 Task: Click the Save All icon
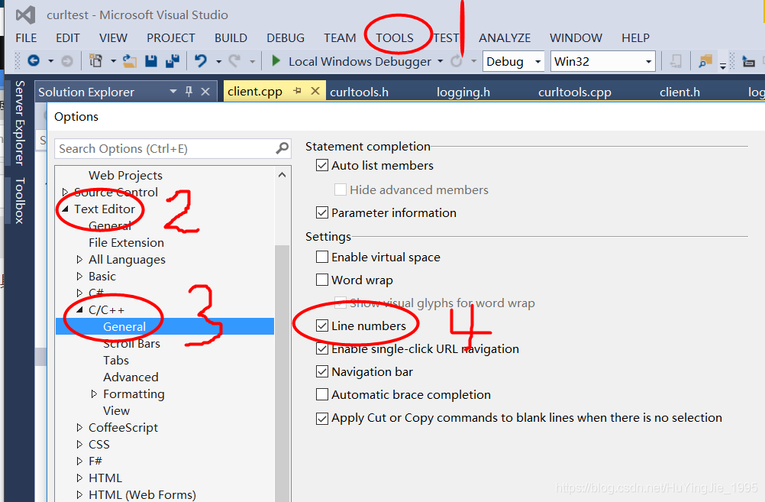tap(173, 61)
